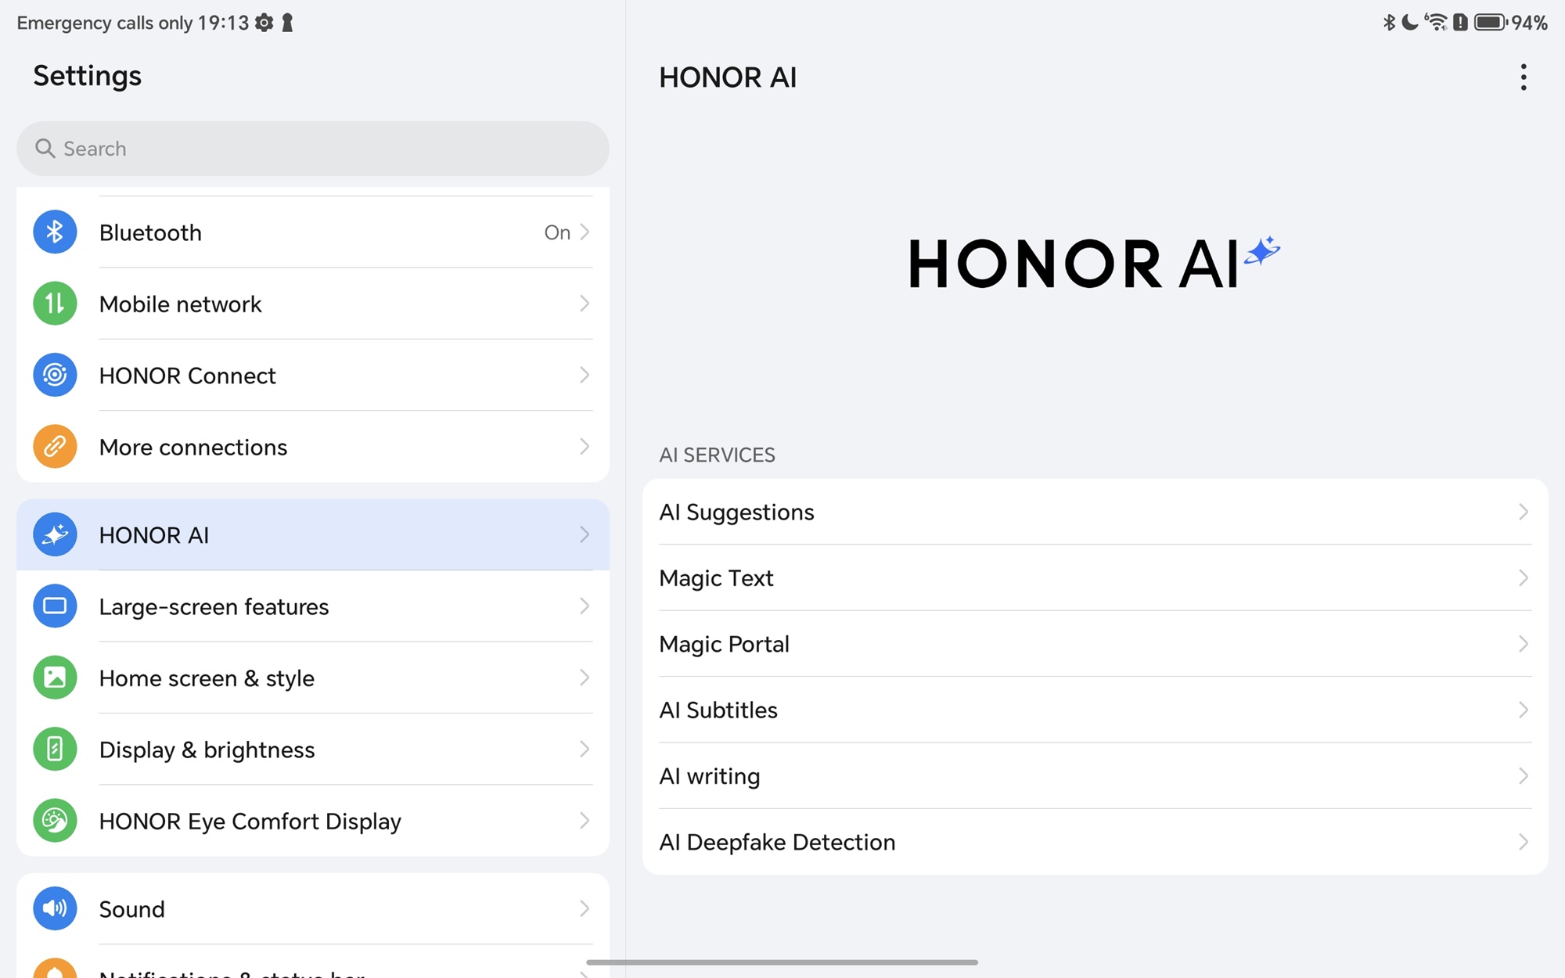Viewport: 1565px width, 978px height.
Task: Tap the HONOR Eye Comfort Display icon
Action: 55,821
